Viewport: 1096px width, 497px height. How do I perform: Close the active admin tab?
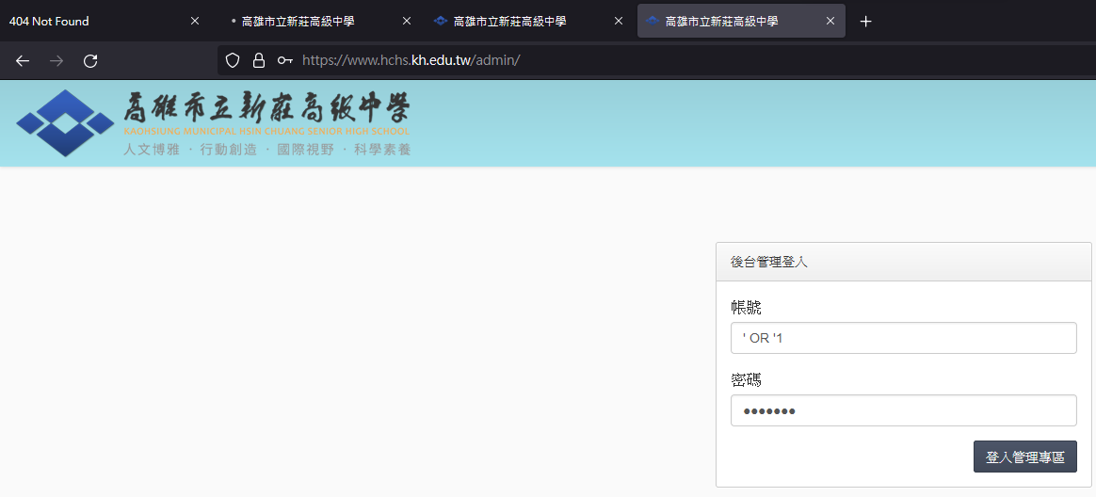(x=830, y=21)
